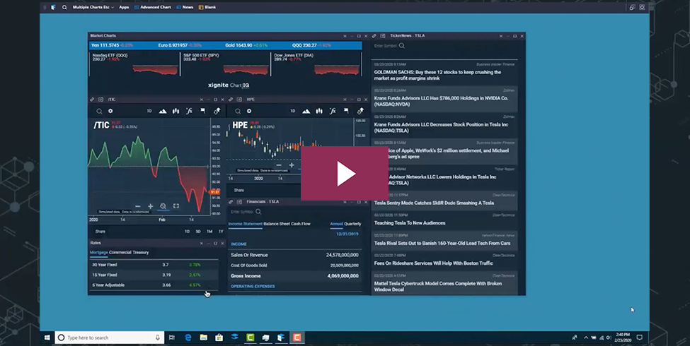
Task: Select the 5D range under /TIC chart
Action: click(198, 232)
